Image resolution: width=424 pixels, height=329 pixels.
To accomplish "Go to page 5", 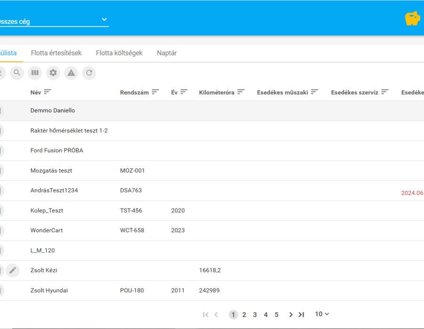I will point(277,315).
